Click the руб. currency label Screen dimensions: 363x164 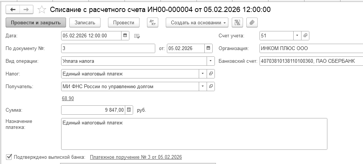(141, 110)
